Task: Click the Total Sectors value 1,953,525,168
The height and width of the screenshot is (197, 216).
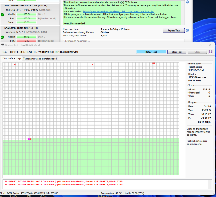Action: coord(196,70)
